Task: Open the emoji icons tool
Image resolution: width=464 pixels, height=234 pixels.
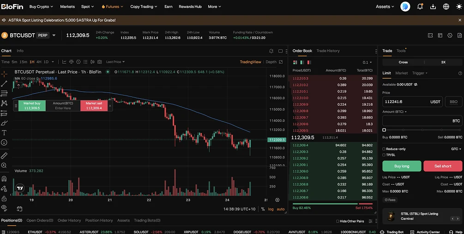Action: 4,142
